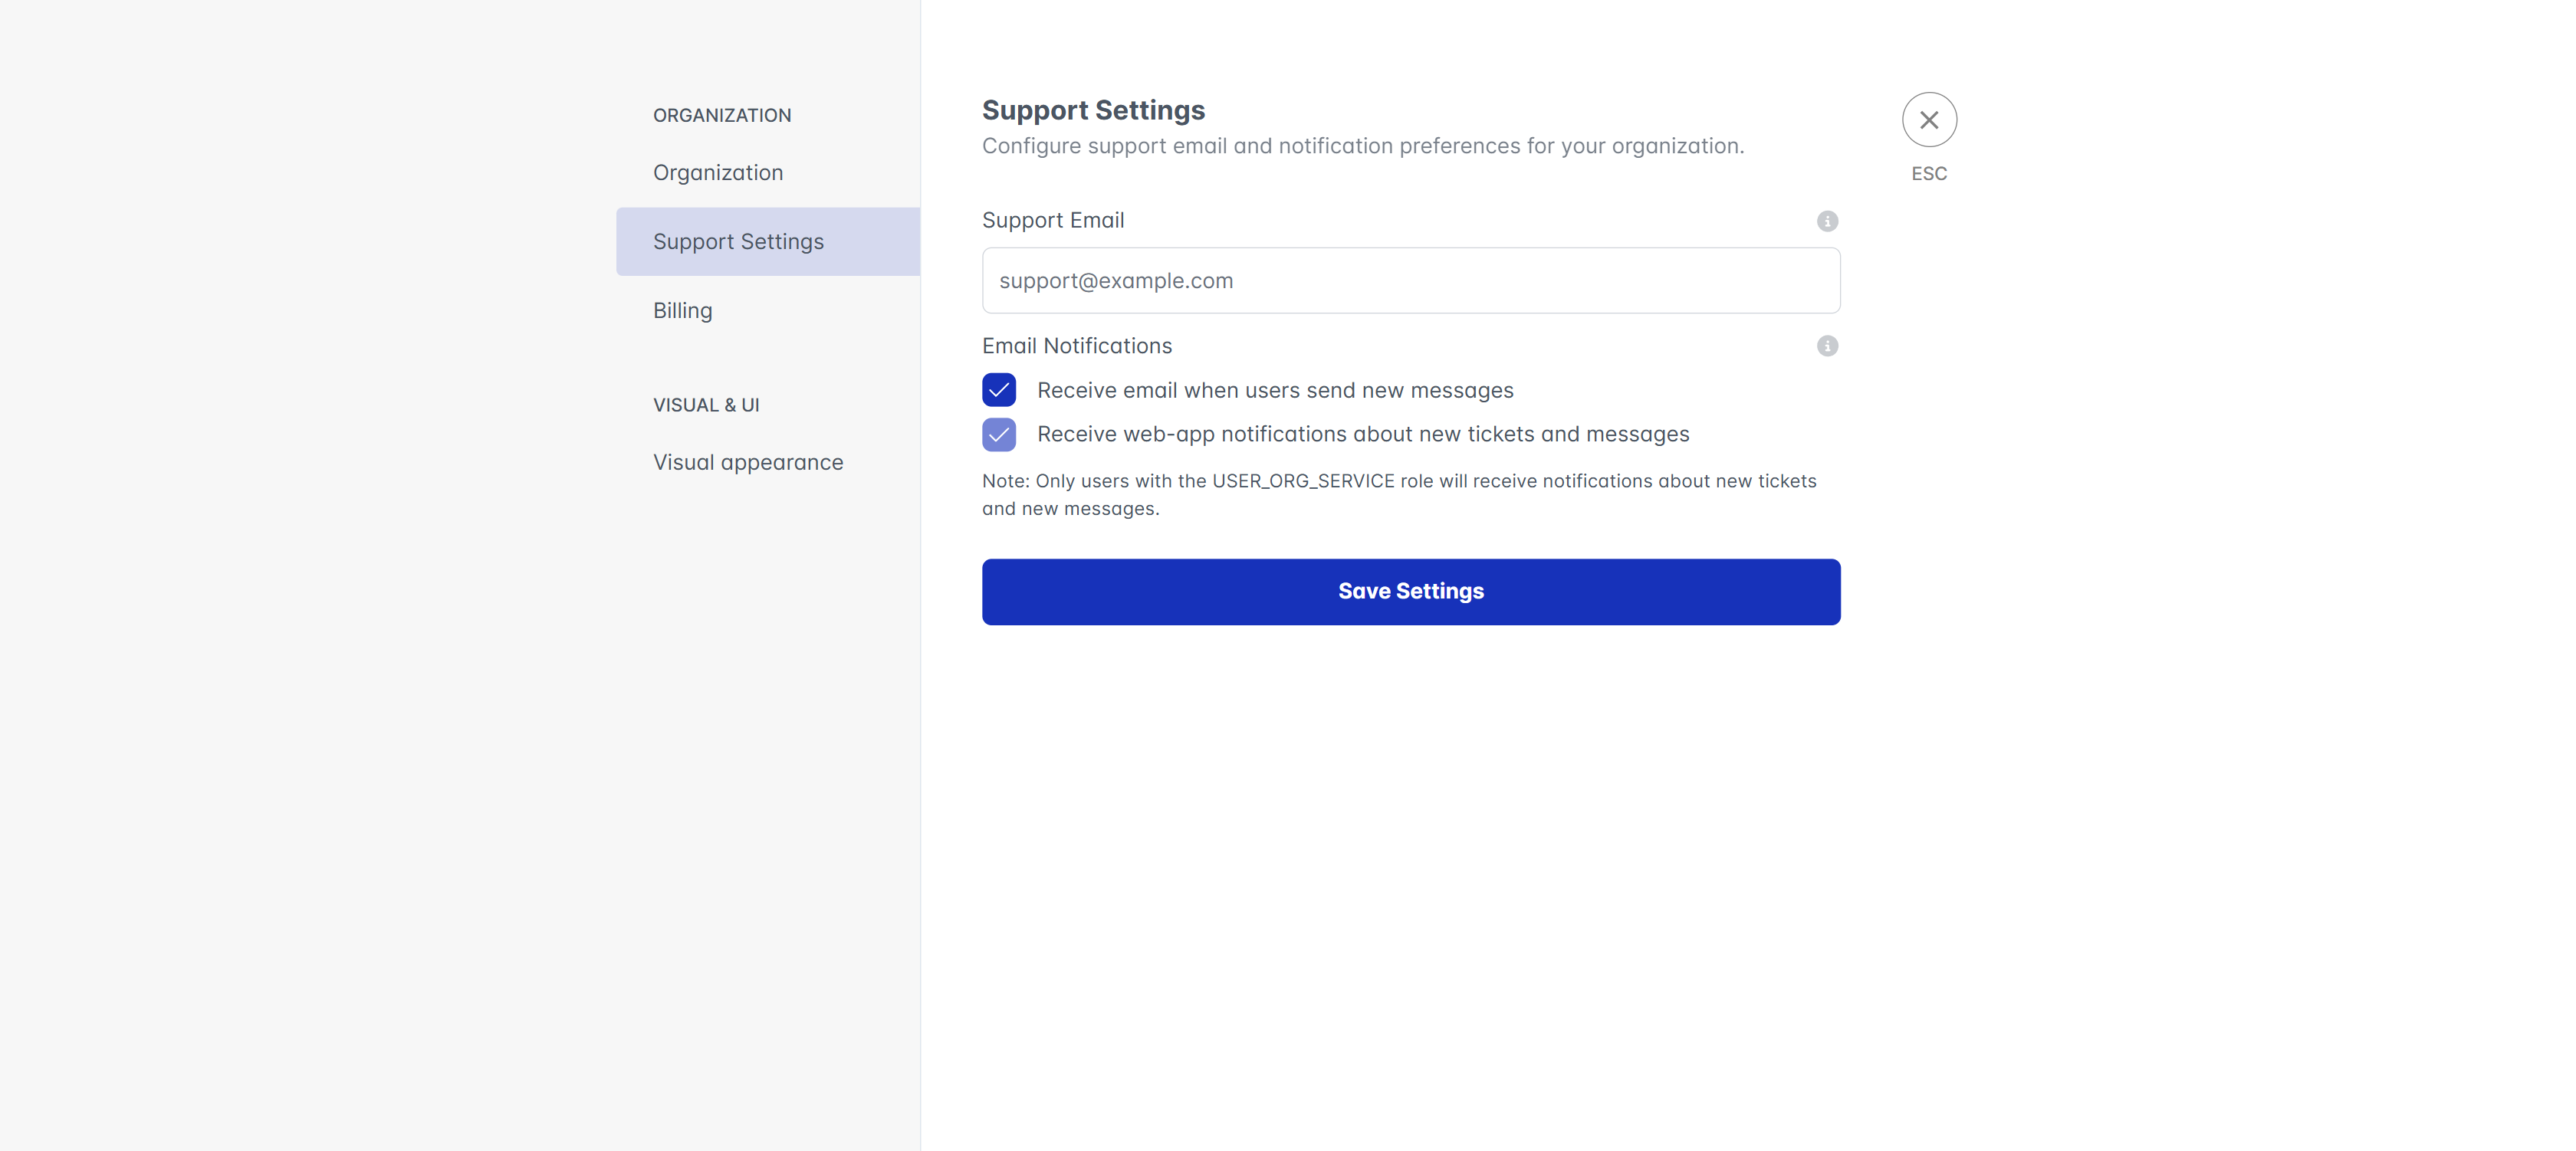Click the Support Email field label

pyautogui.click(x=1053, y=221)
